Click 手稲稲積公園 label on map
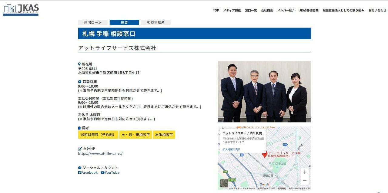This screenshot has width=388, height=193. click(x=277, y=164)
